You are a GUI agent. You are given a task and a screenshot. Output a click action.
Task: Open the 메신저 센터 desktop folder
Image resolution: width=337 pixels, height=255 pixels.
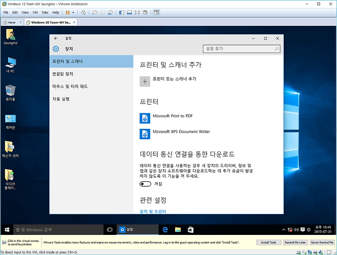pyautogui.click(x=10, y=149)
